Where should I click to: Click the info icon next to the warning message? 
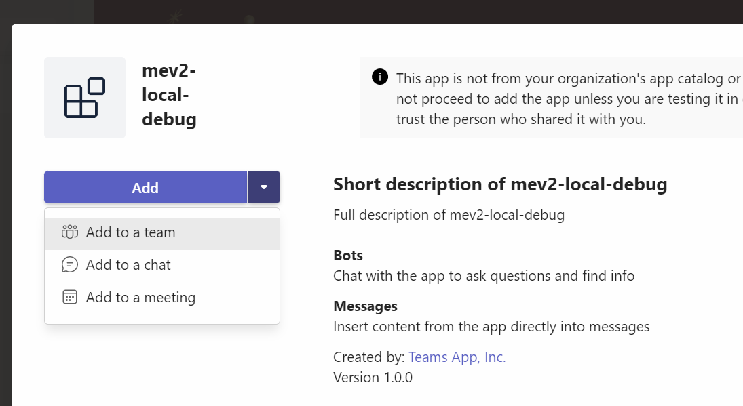click(x=380, y=77)
